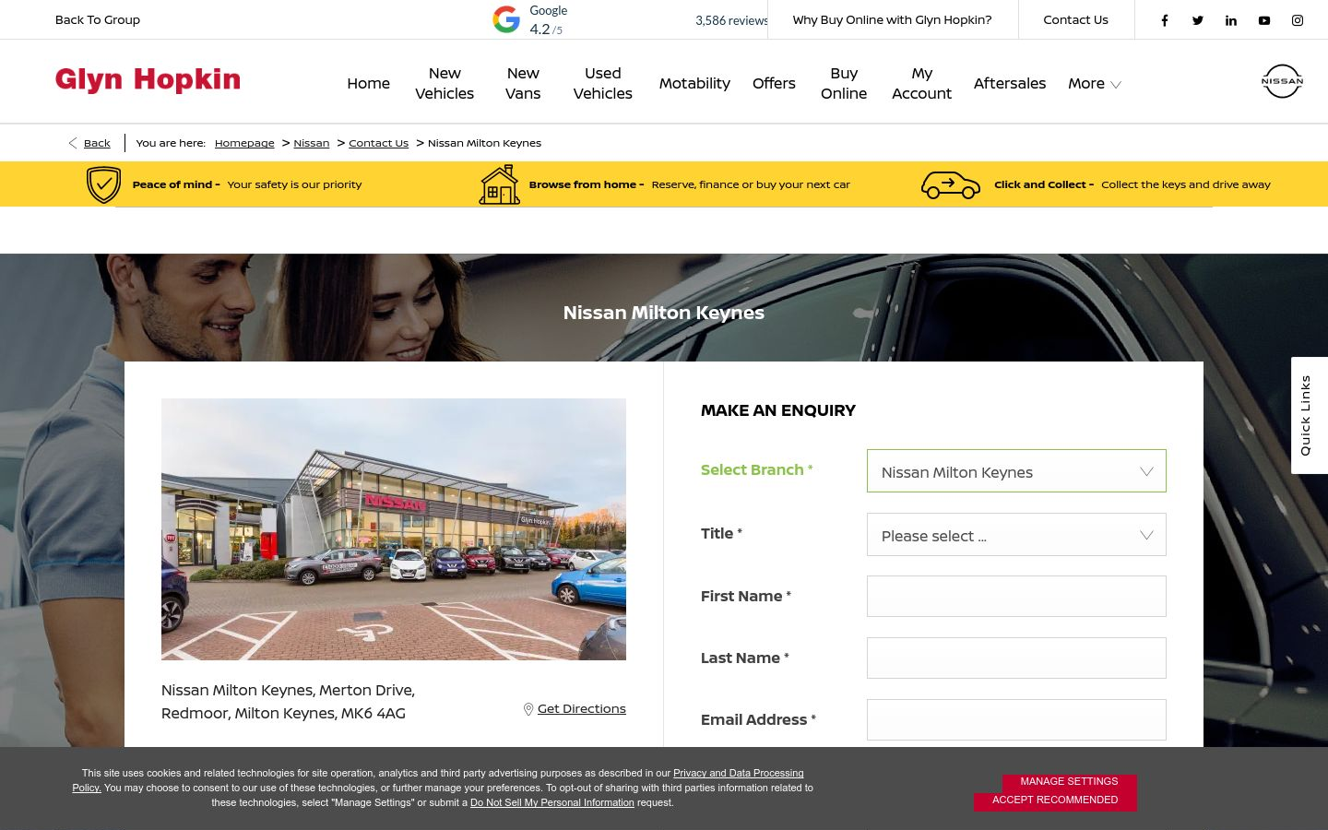Click the Nissan Milton Keynes banner title

(664, 313)
